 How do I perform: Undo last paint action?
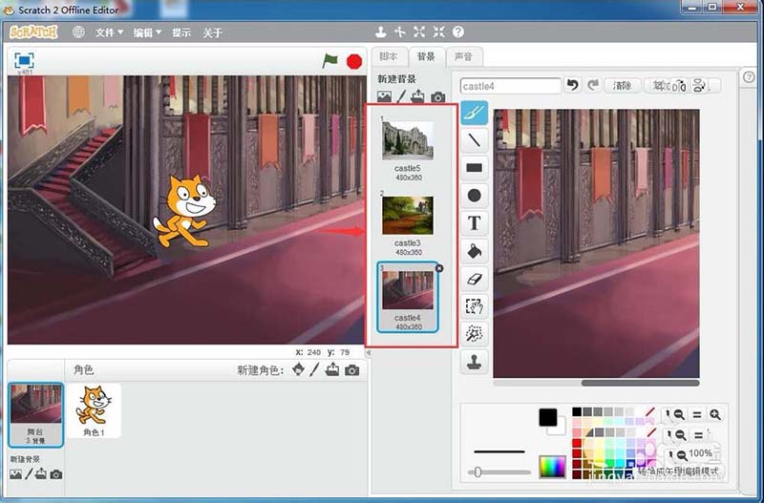[572, 86]
